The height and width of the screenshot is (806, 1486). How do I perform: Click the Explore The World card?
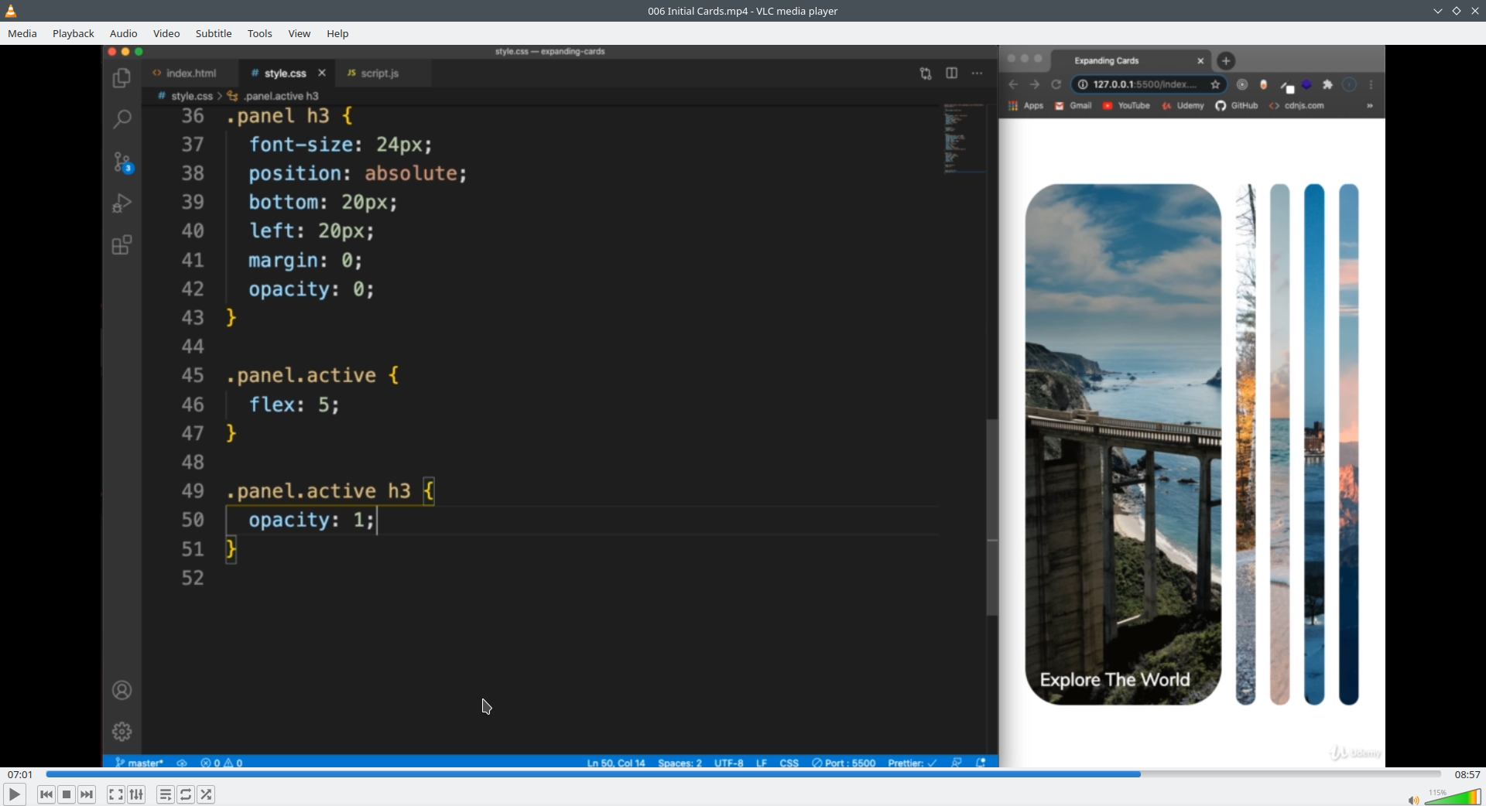1123,444
